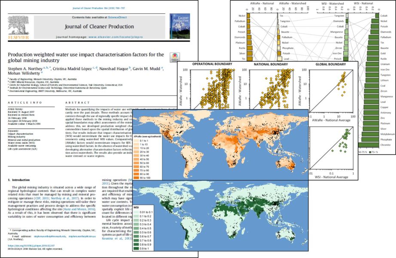Click the stephen.northey@csiro.au email link
Screen dimensions: 396x258
[x=82, y=236]
